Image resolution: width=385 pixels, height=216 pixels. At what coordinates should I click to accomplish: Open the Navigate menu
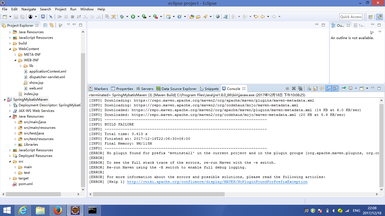(x=29, y=9)
